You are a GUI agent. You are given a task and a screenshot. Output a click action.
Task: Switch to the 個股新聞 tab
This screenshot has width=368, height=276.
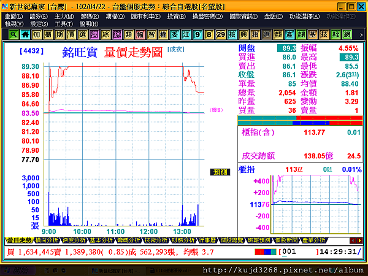(286, 240)
